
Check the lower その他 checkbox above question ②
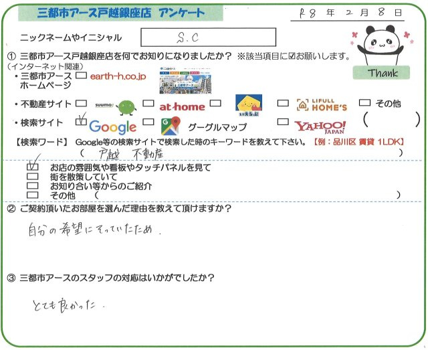[33, 195]
